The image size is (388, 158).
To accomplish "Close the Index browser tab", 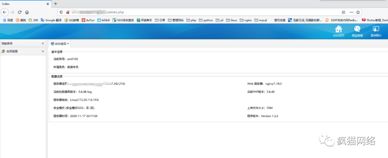I will pyautogui.click(x=48, y=4).
